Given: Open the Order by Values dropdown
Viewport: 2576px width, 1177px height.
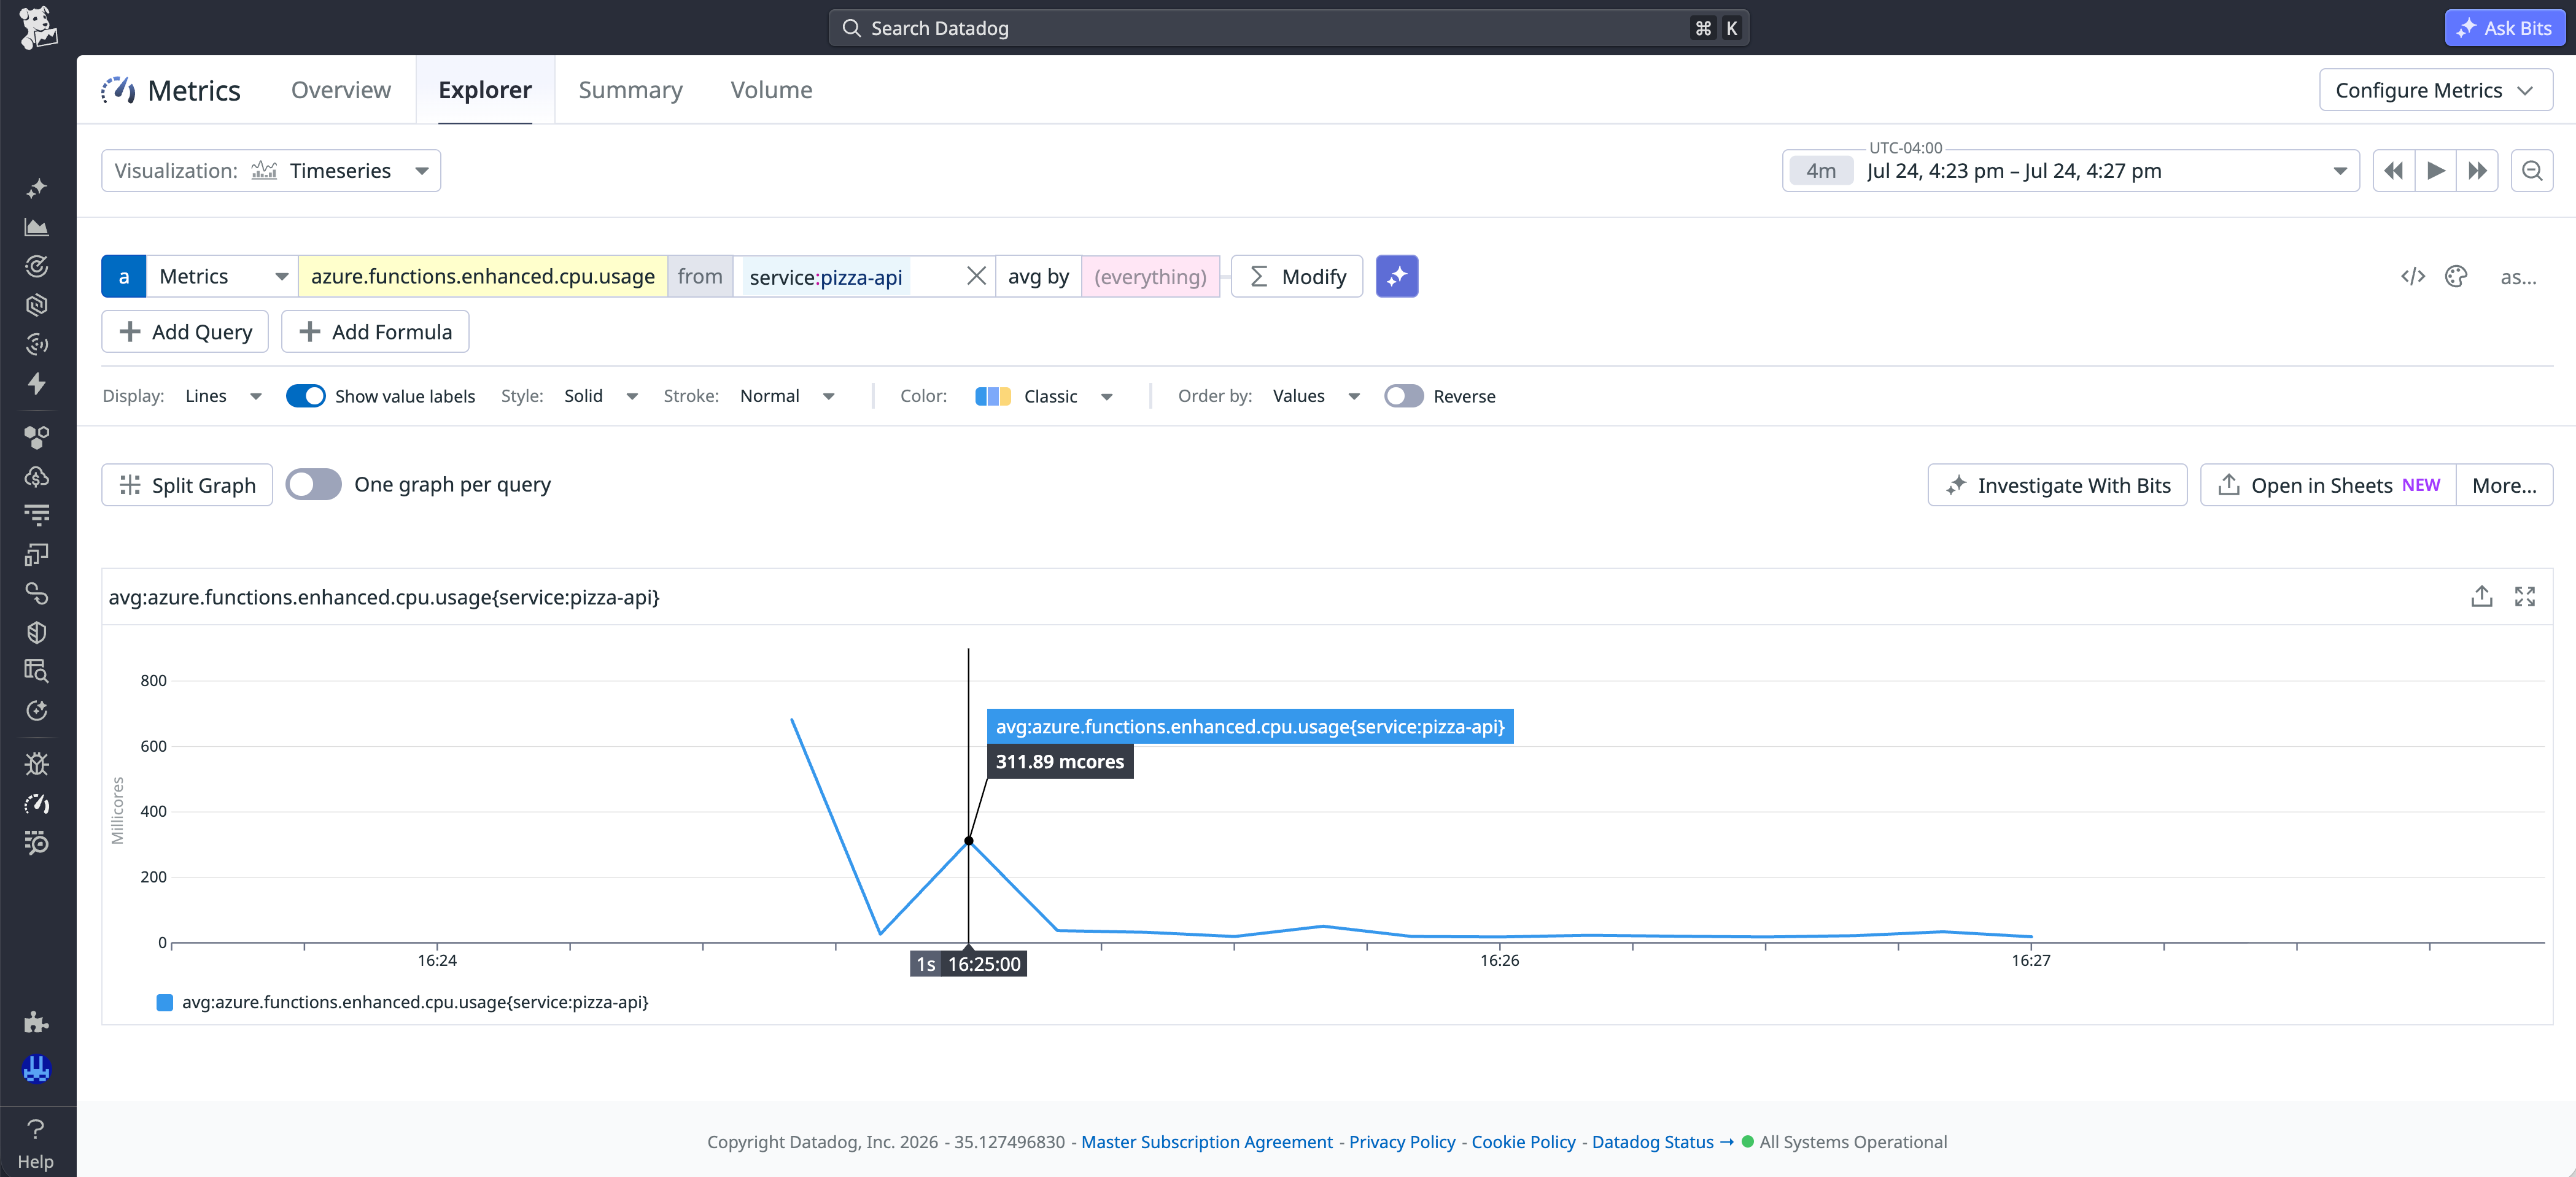Looking at the screenshot, I should click(1315, 396).
